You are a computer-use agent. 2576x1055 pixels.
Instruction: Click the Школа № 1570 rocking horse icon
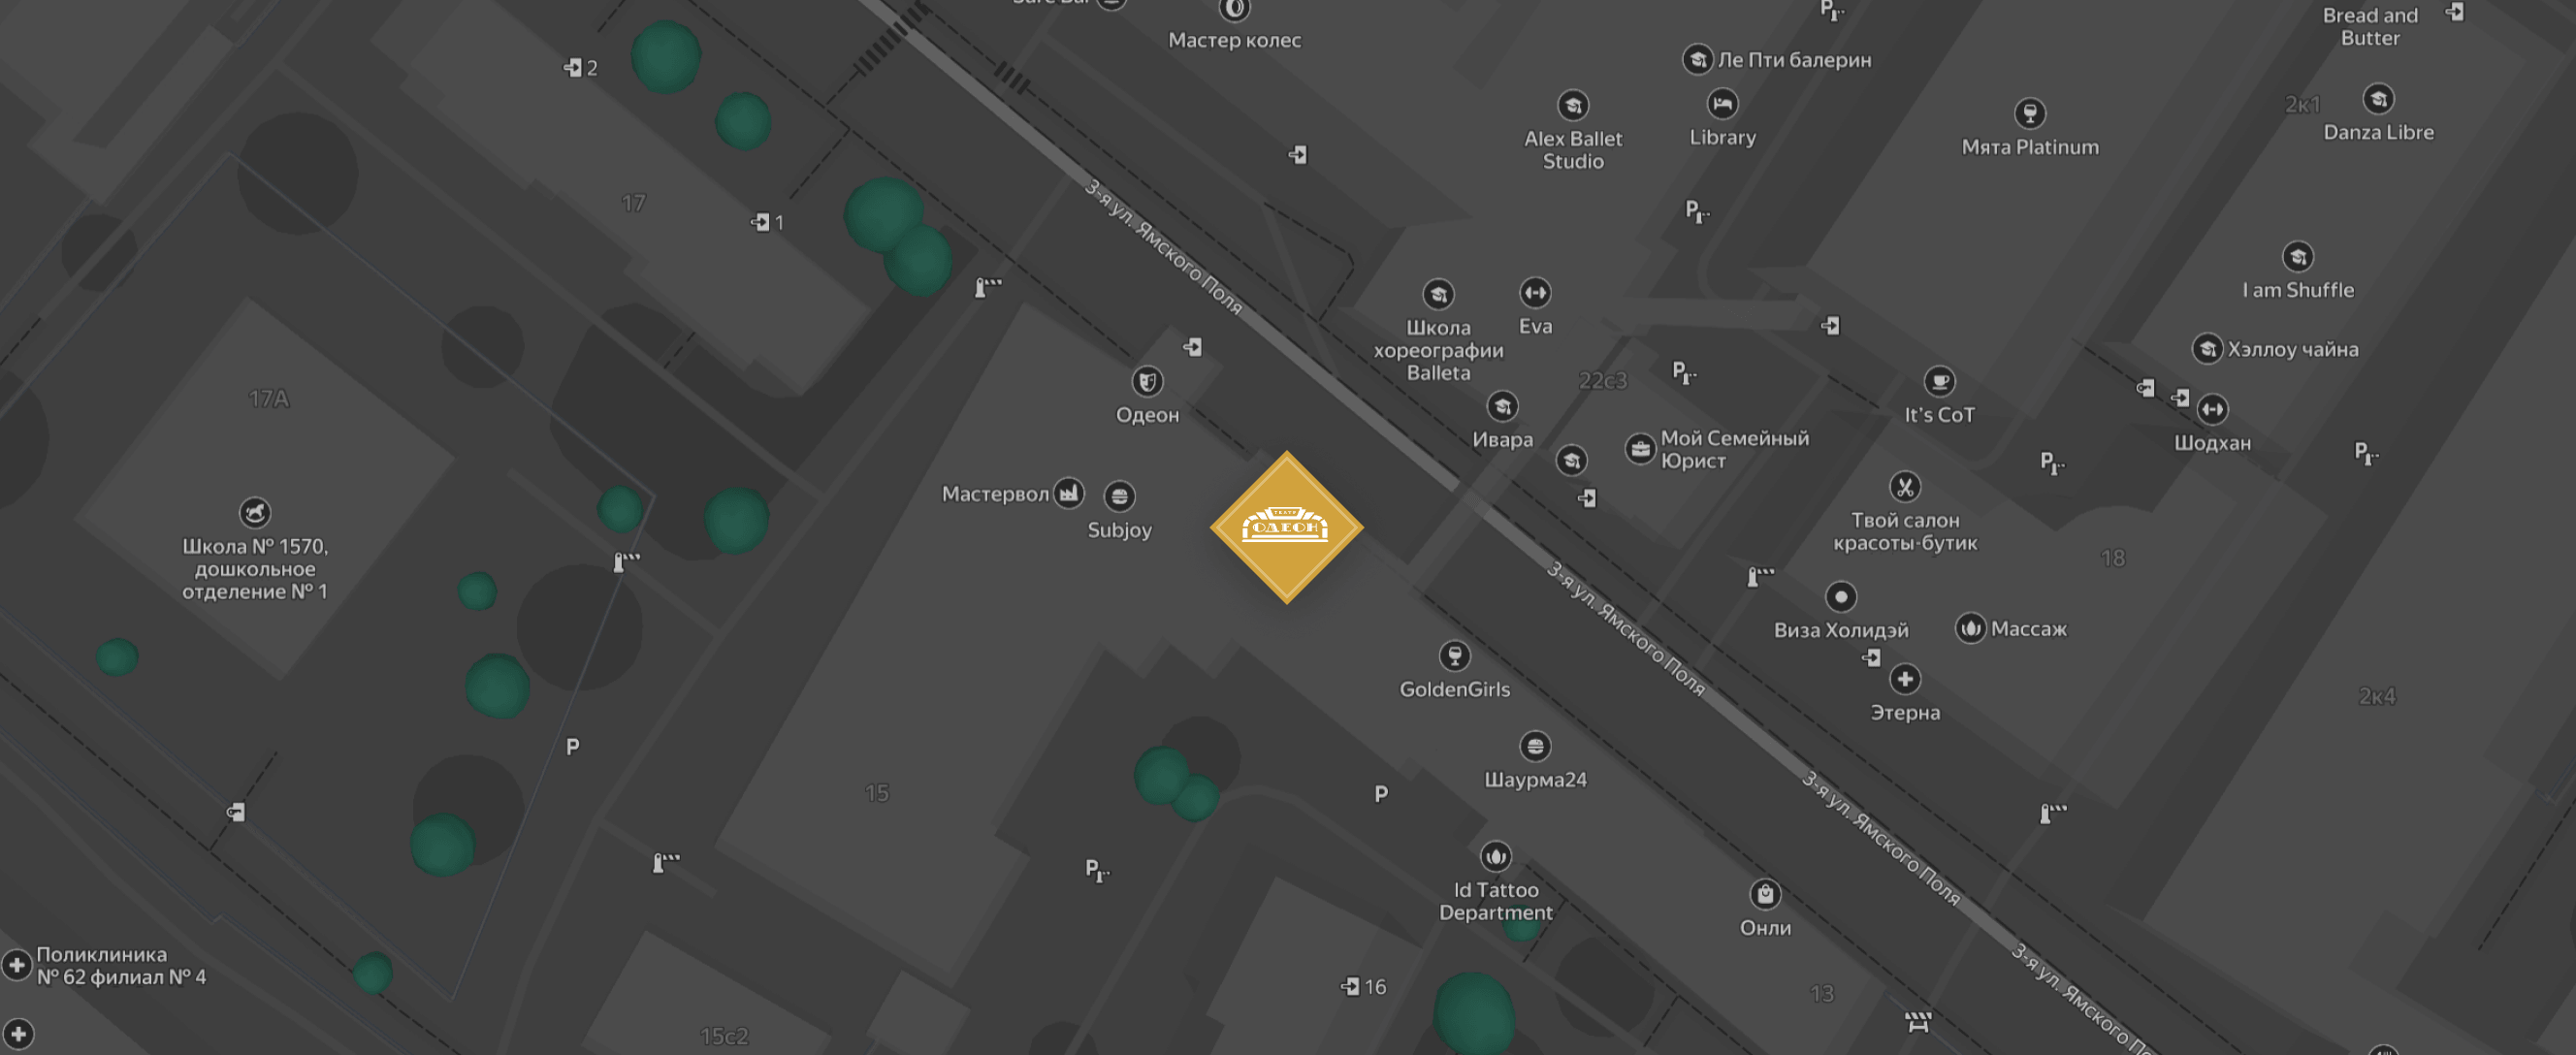pos(255,513)
